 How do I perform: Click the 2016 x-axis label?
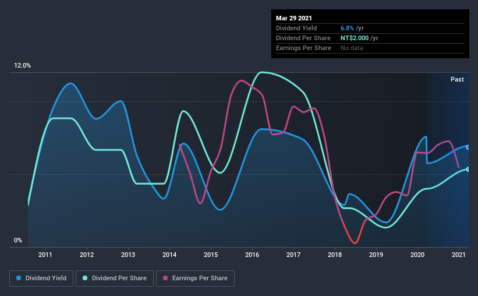(252, 255)
